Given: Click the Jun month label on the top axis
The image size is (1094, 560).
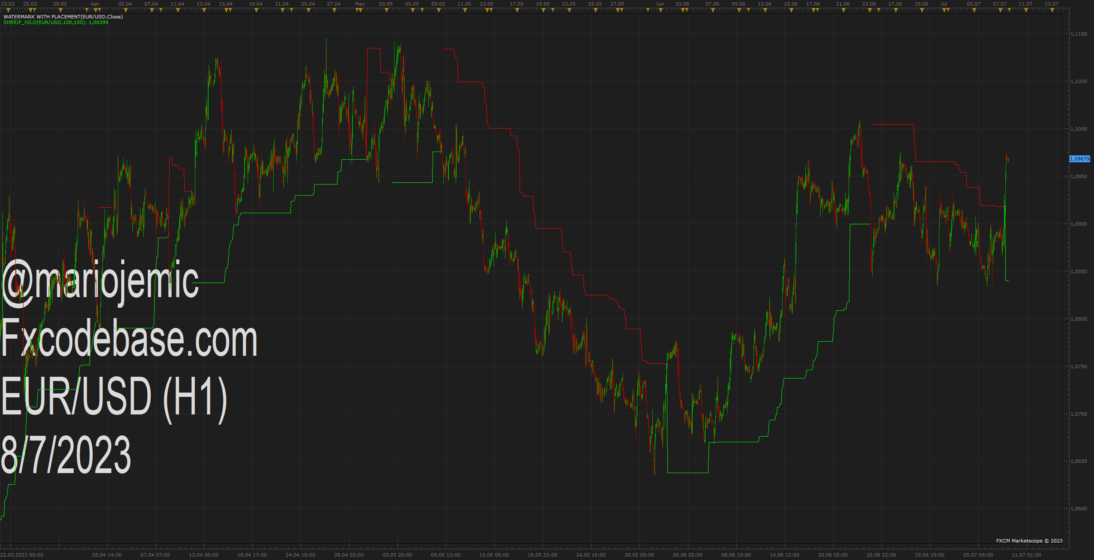Looking at the screenshot, I should (660, 4).
